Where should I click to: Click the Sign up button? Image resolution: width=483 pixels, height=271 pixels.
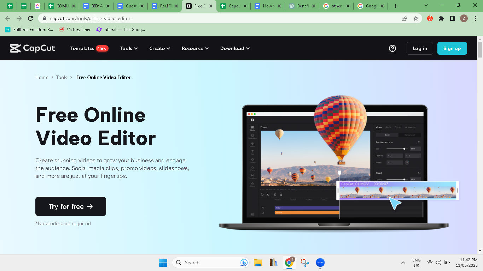pyautogui.click(x=452, y=48)
